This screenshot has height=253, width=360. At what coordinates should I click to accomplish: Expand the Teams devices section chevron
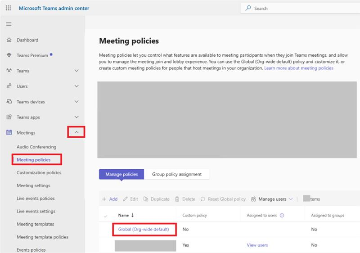coord(76,101)
